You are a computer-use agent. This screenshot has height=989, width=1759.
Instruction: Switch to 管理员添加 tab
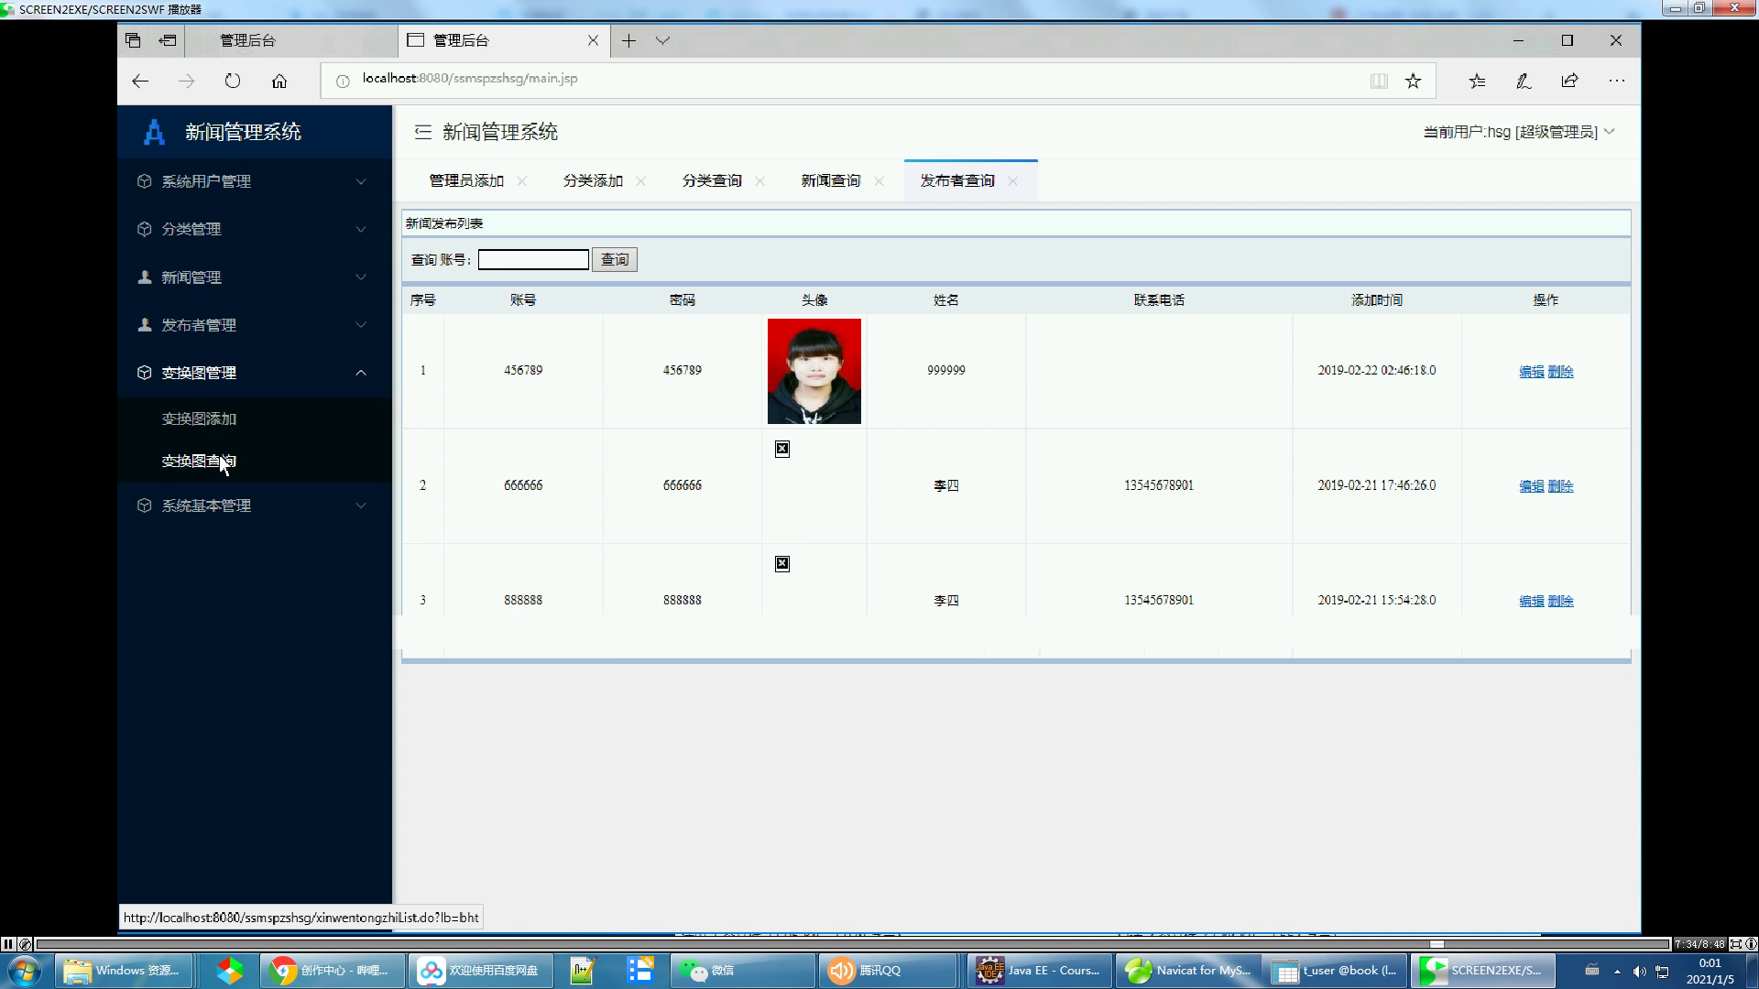466,181
